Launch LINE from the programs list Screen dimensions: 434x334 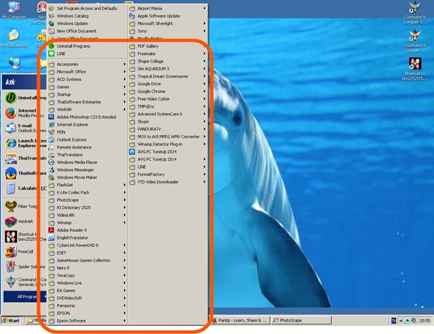pos(87,54)
